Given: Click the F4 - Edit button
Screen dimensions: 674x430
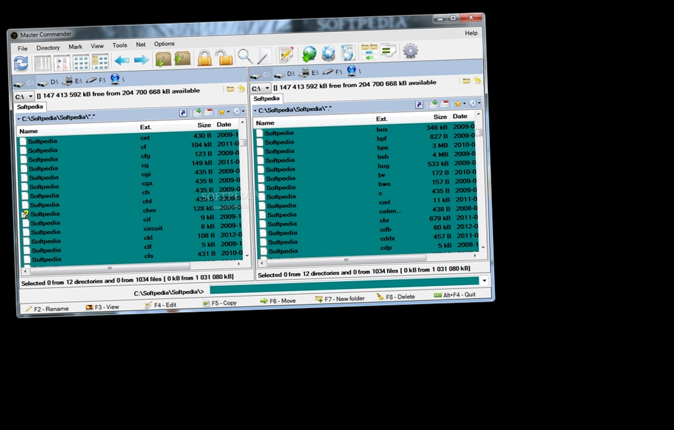Looking at the screenshot, I should (x=161, y=305).
